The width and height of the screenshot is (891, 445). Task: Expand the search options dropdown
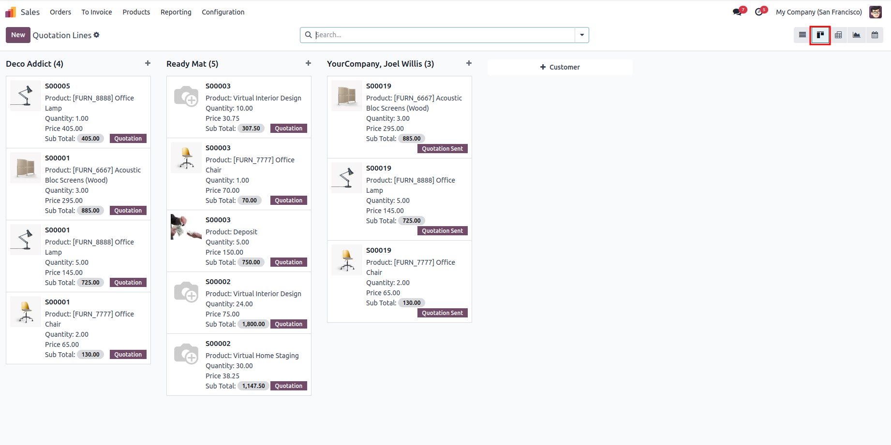[x=582, y=35]
